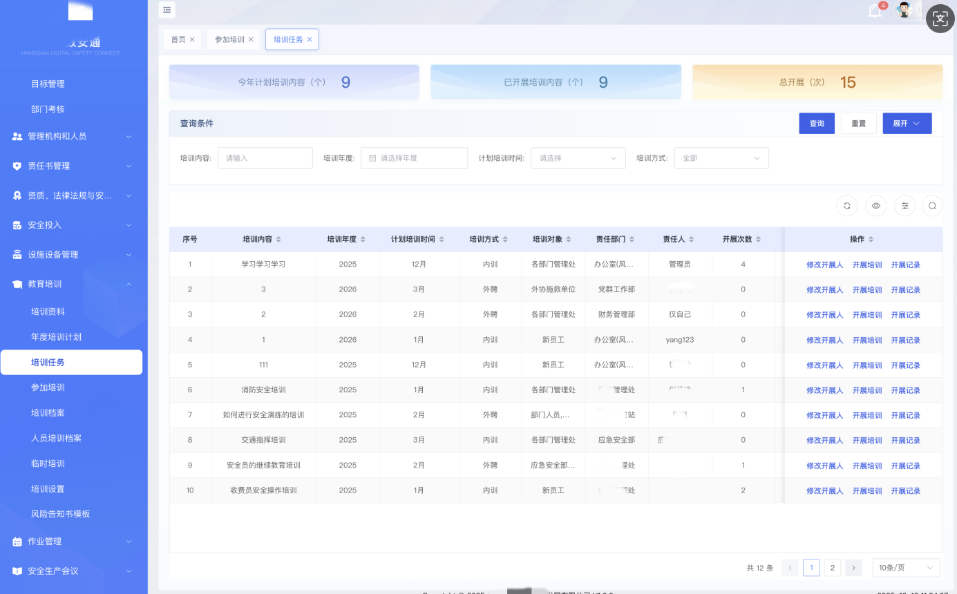This screenshot has width=957, height=594.
Task: Sort by 培训年度 column header
Action: tap(347, 239)
